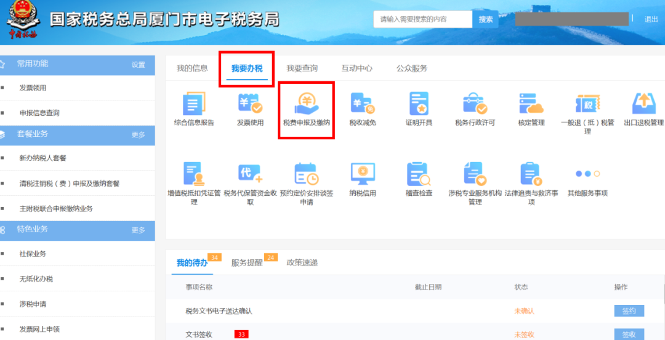The width and height of the screenshot is (665, 340).
Task: Open 纳税信用 icon
Action: pos(363,174)
